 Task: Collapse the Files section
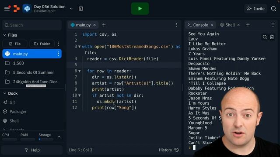[x=5, y=35]
